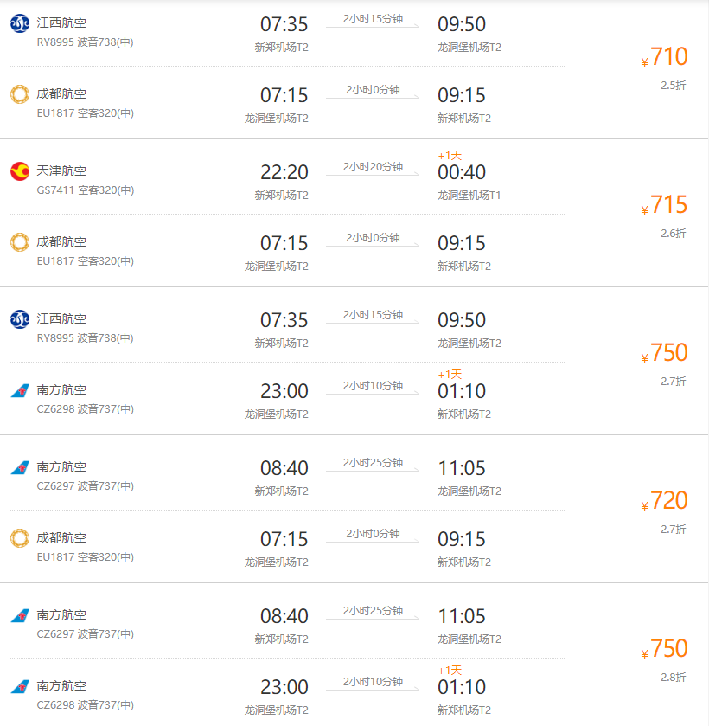This screenshot has width=709, height=726.
Task: Click the 22:20 departure time of Tianjin Airlines flight
Action: point(284,172)
